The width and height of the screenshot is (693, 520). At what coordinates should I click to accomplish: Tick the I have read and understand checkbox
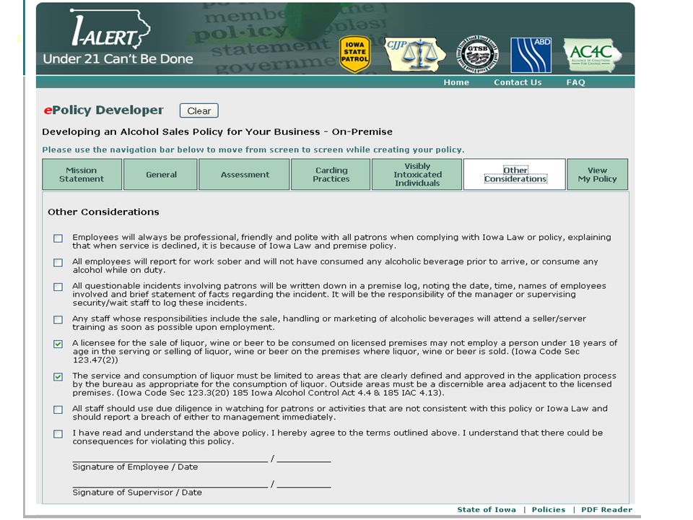coord(58,434)
